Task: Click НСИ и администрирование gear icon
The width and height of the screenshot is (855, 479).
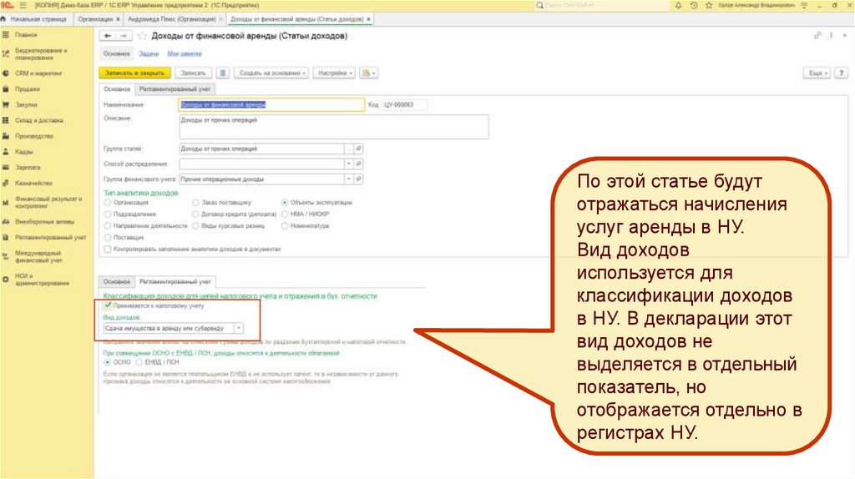Action: coord(6,279)
